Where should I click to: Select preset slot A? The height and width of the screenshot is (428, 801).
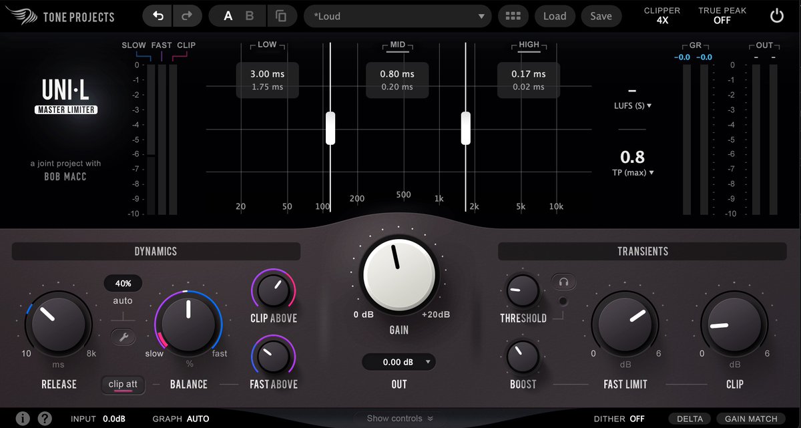tap(228, 16)
